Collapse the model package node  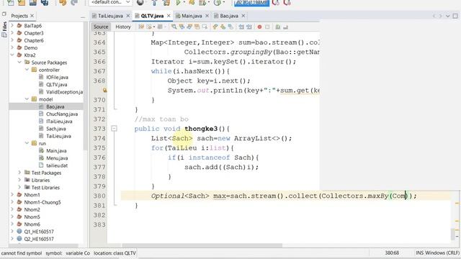(x=27, y=99)
